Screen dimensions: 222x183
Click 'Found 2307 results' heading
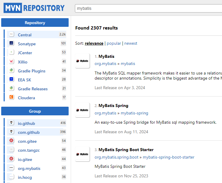pos(96,28)
